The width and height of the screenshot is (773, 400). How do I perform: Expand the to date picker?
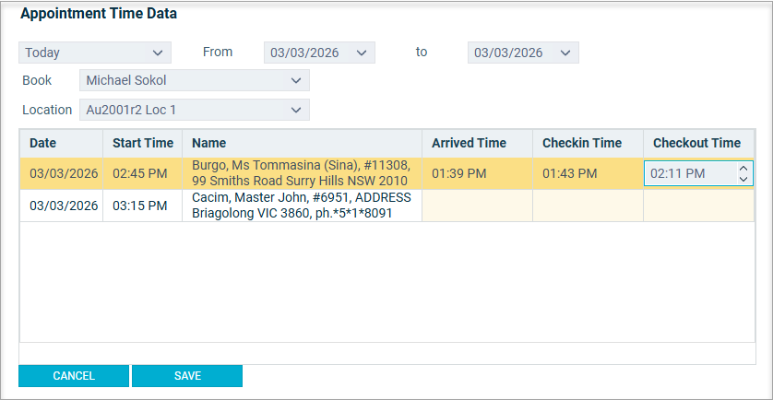[x=565, y=53]
